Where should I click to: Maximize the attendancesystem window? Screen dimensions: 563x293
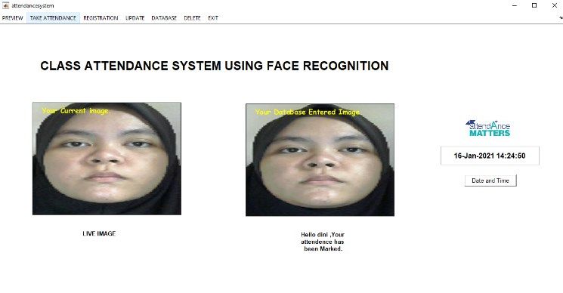(x=534, y=5)
